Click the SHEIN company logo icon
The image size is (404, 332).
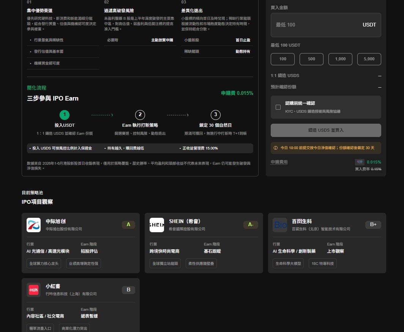[x=157, y=225]
